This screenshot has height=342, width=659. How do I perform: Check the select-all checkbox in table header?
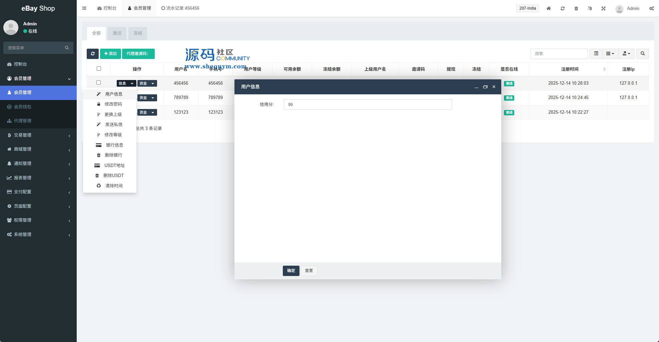coord(99,69)
